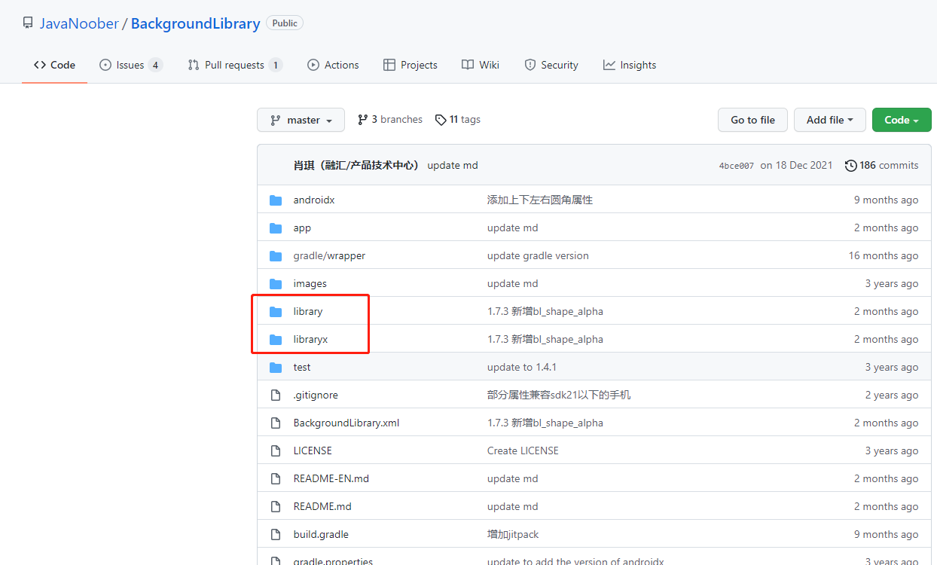View the 11 tags link
Image resolution: width=937 pixels, height=565 pixels.
tap(458, 120)
